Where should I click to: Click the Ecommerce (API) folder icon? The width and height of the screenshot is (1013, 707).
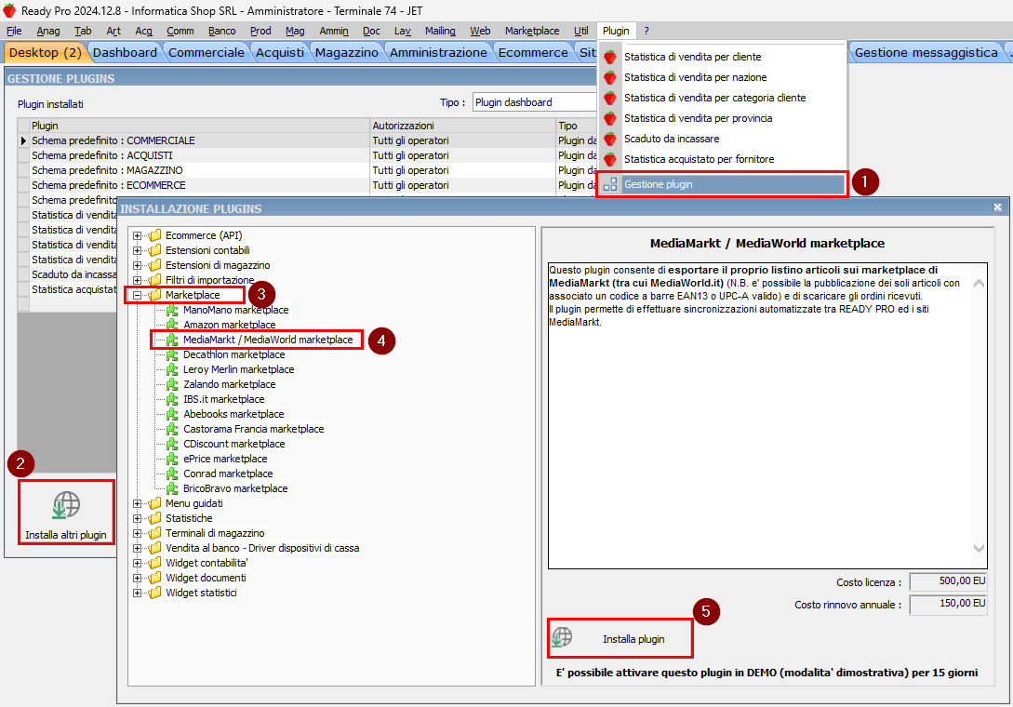click(154, 236)
